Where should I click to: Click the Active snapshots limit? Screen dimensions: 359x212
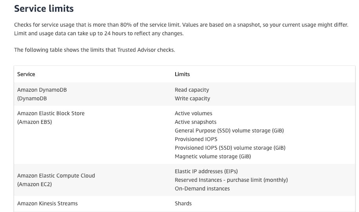(195, 122)
